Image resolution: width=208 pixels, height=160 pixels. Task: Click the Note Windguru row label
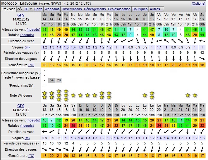coord(21,95)
